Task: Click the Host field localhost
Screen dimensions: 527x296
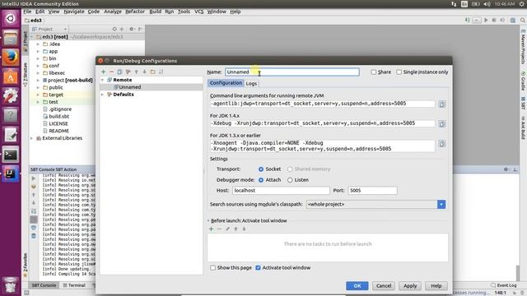Action: (x=281, y=191)
